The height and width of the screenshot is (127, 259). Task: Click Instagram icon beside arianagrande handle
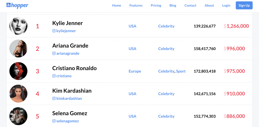click(x=54, y=53)
